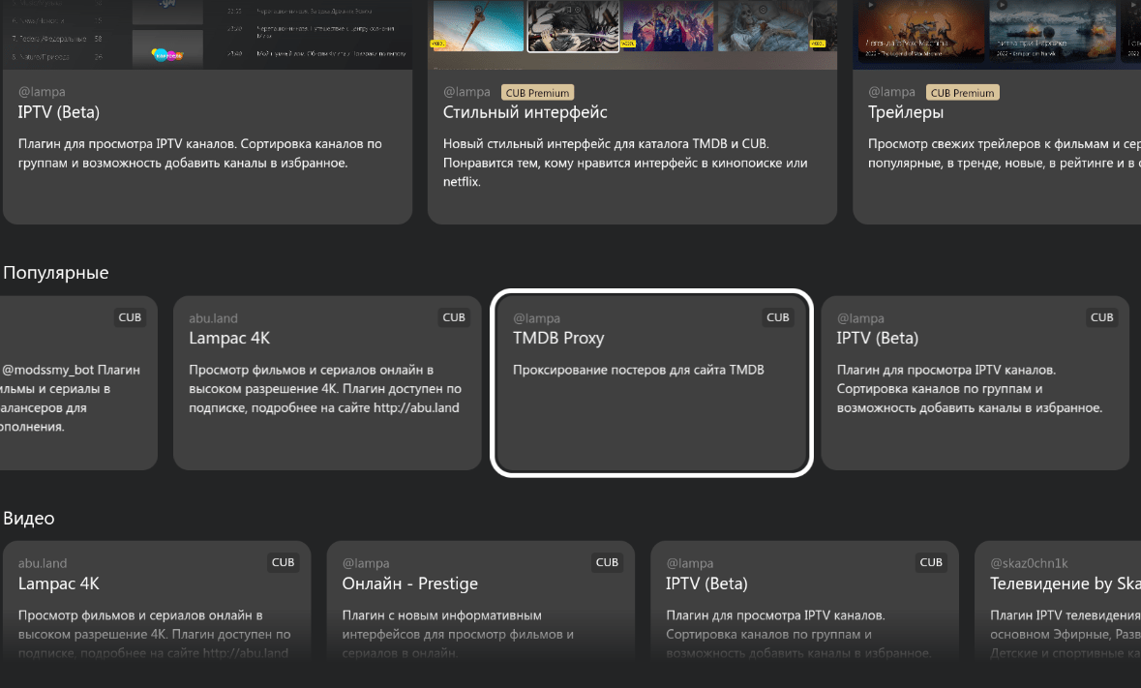Select the @skaz0chn1k author label

point(1029,563)
